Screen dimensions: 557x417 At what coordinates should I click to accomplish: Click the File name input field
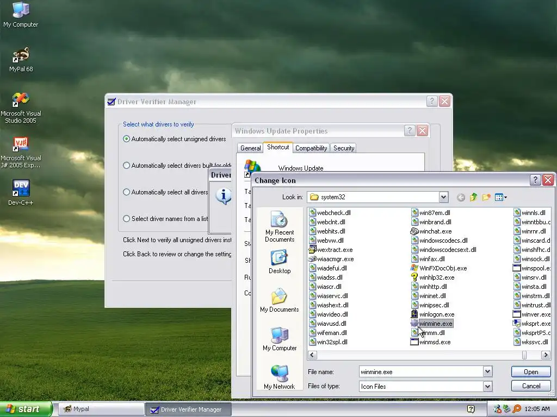pos(421,371)
